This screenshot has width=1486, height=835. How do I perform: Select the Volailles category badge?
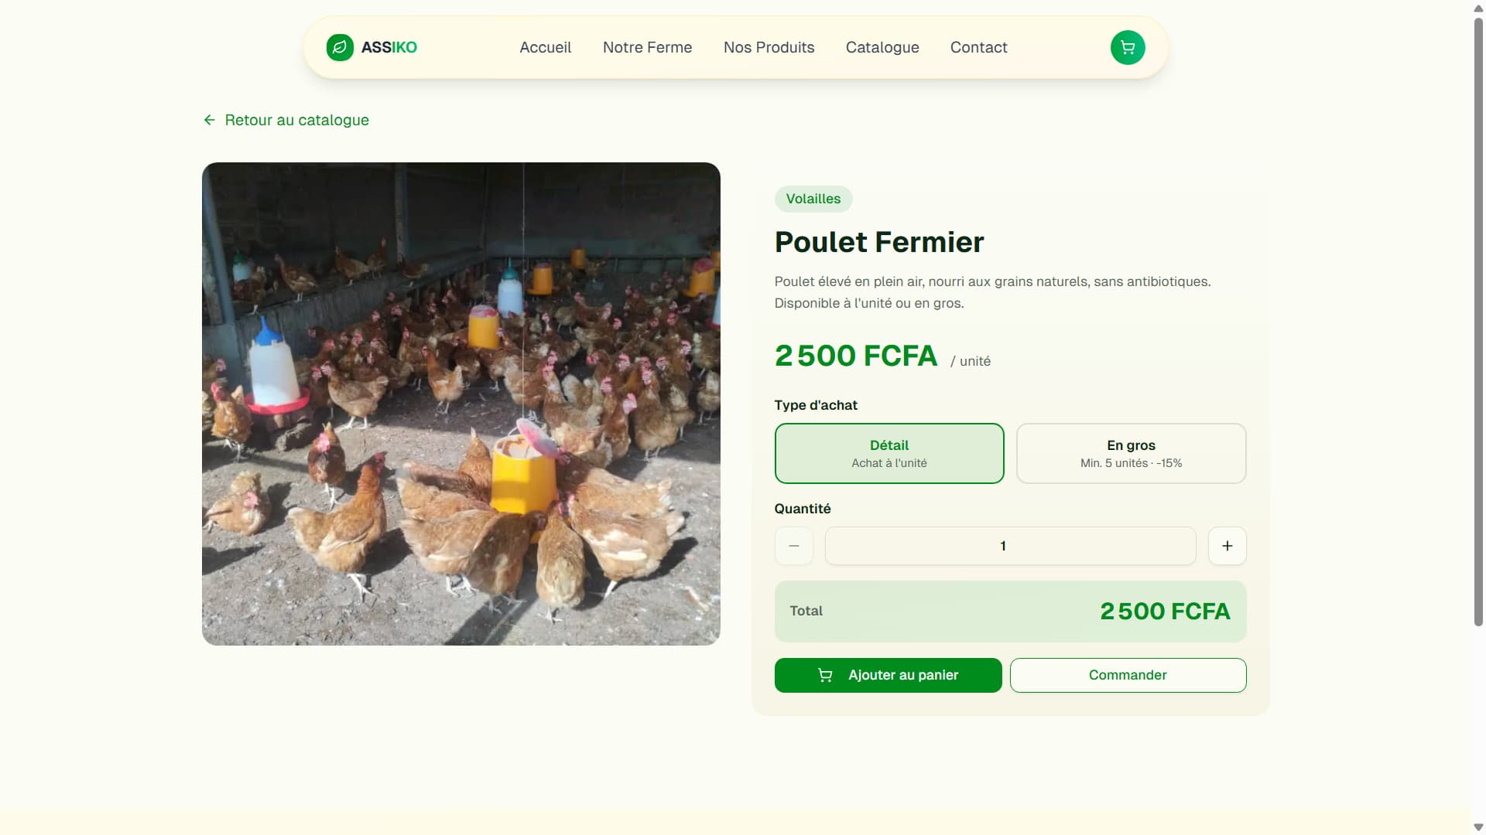point(813,199)
